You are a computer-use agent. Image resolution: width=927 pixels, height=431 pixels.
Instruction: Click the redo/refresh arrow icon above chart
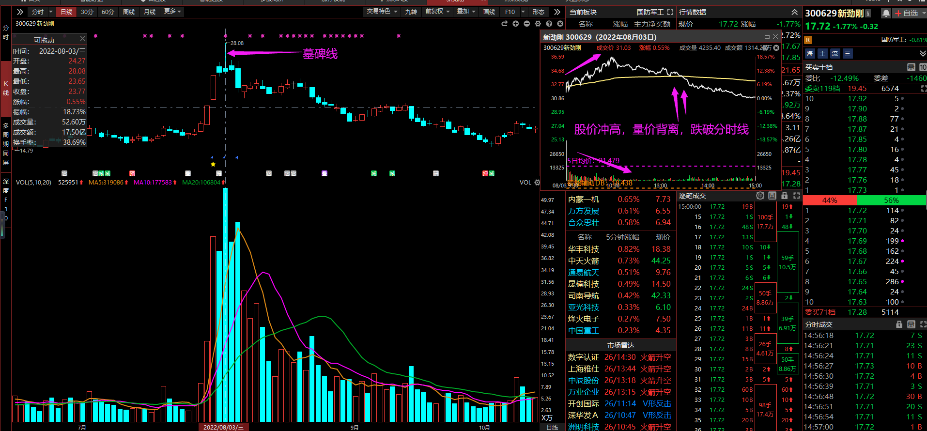click(x=504, y=24)
